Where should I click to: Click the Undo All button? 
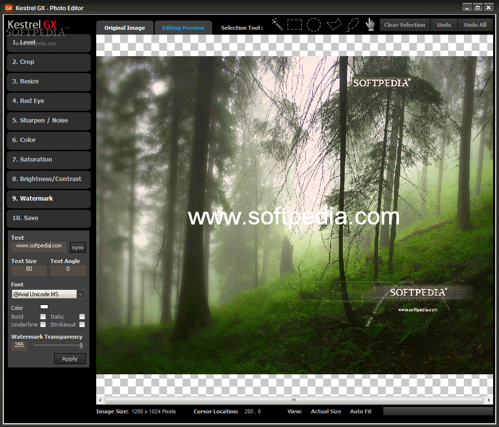pyautogui.click(x=475, y=25)
